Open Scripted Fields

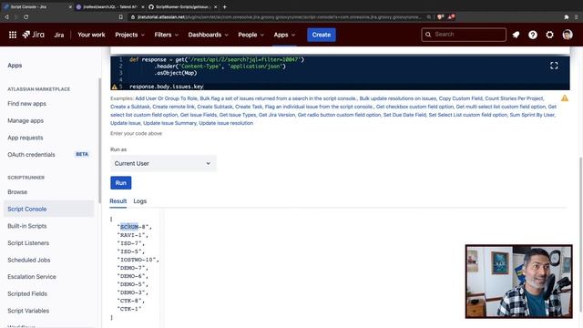click(x=27, y=293)
